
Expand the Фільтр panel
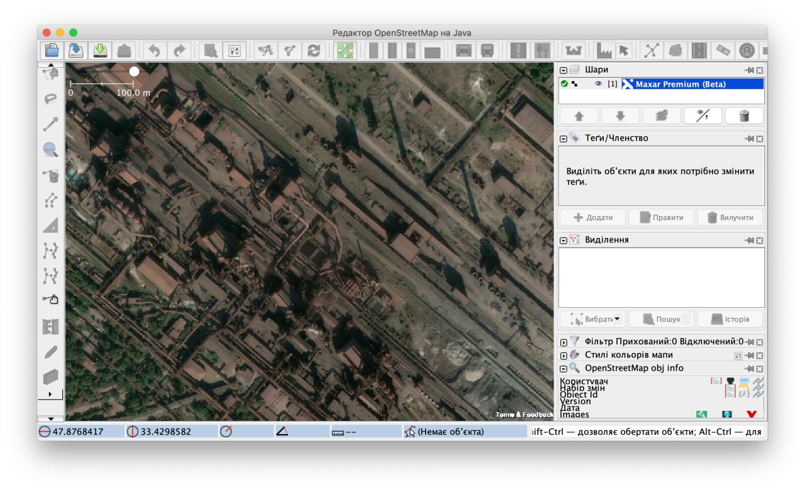(x=563, y=342)
